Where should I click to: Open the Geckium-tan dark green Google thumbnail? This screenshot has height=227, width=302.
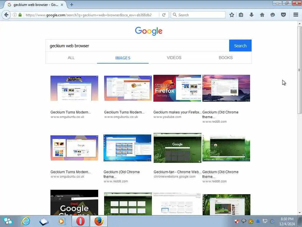tap(178, 148)
